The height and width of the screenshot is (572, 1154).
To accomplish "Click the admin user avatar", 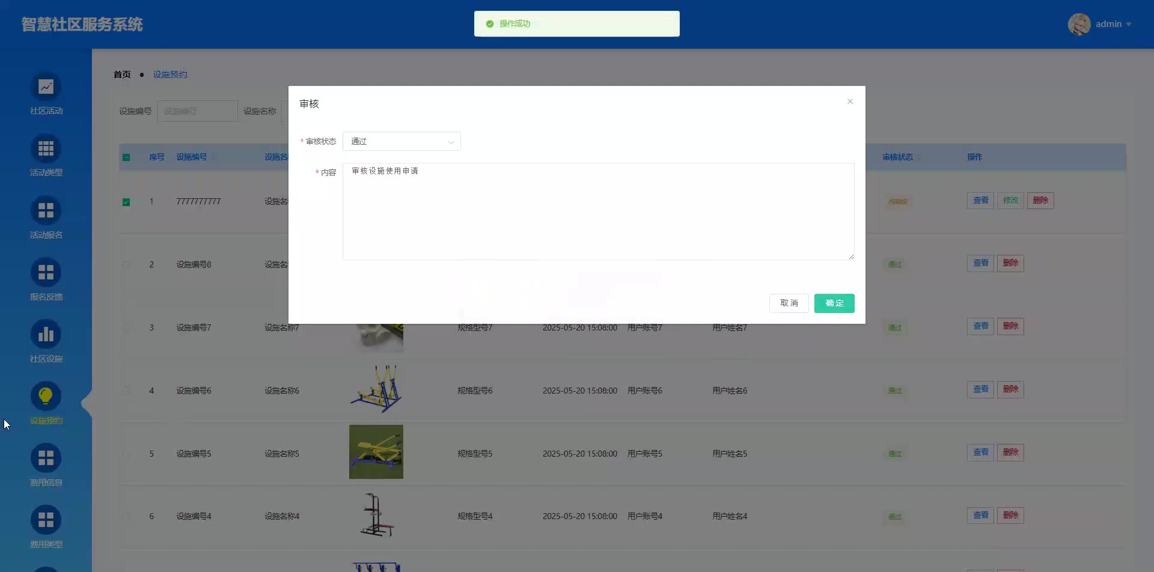I will [x=1079, y=24].
